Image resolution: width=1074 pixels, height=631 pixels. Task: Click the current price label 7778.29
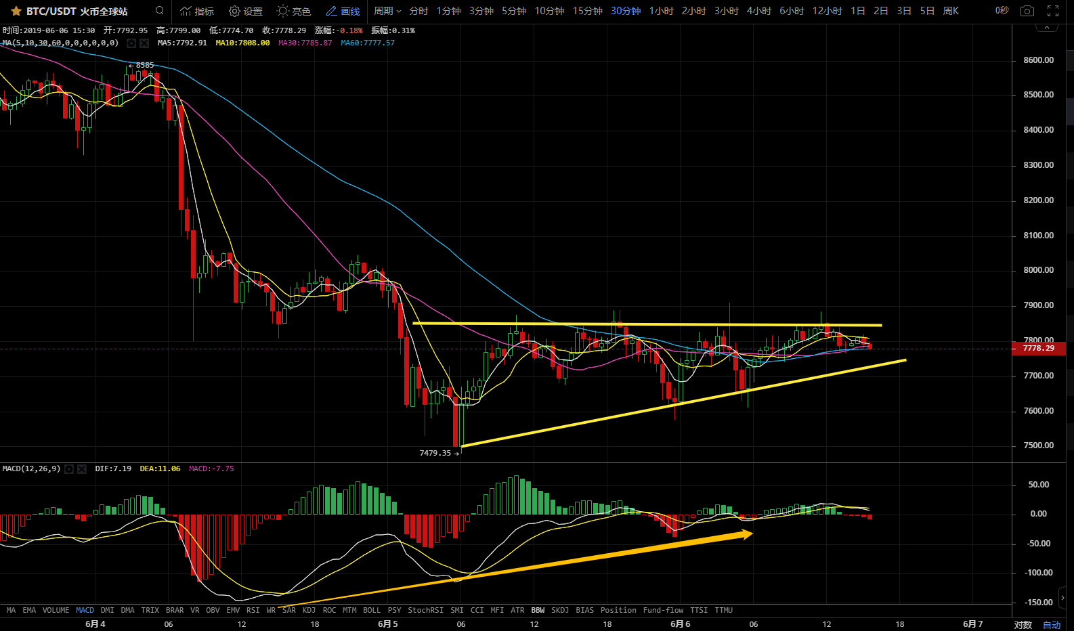tap(1038, 348)
